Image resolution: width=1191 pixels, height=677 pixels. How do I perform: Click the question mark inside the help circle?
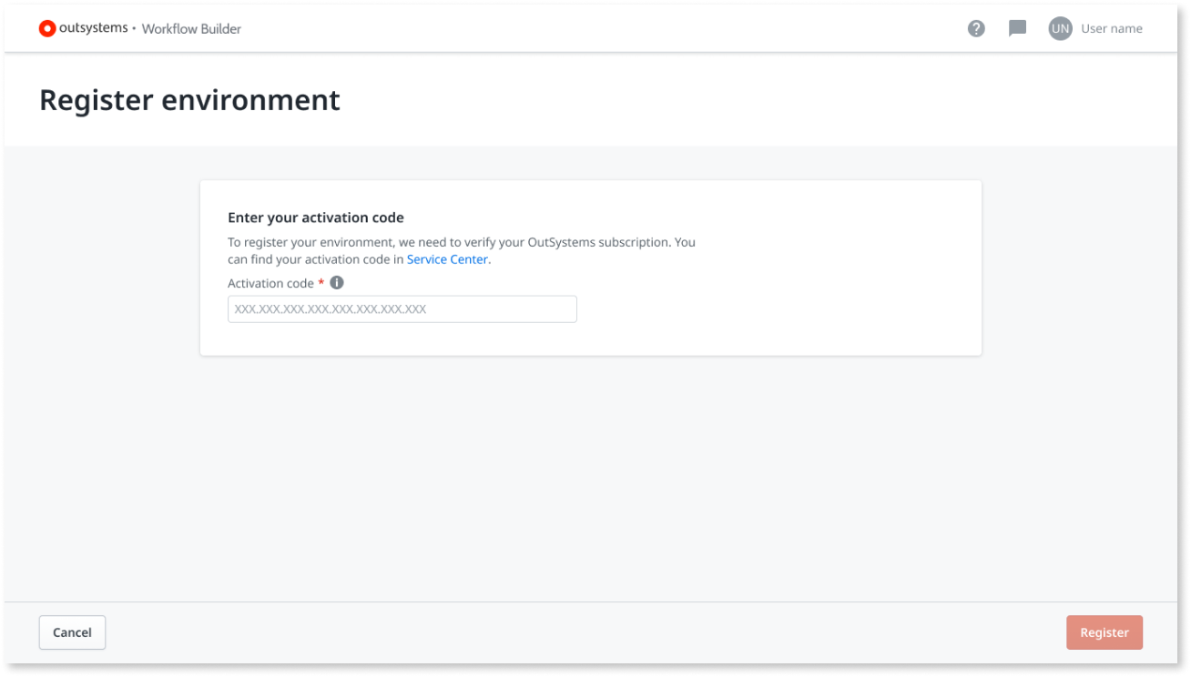click(x=976, y=28)
